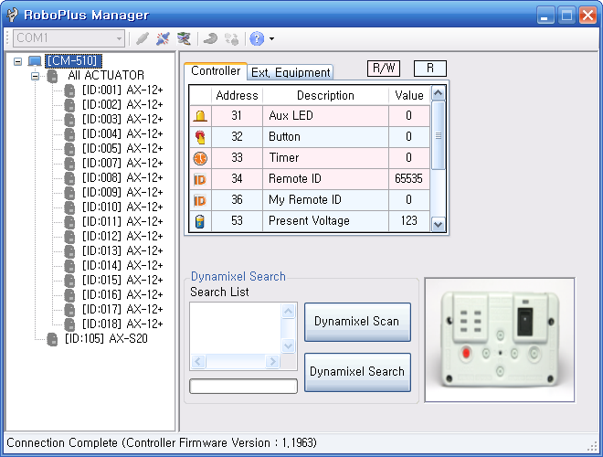Screen dimensions: 603x457
Task: Click the search progress bar below list
Action: pyautogui.click(x=243, y=387)
